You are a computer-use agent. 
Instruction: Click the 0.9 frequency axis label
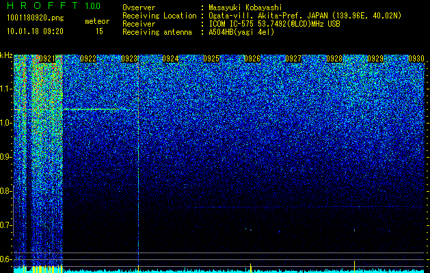point(5,157)
